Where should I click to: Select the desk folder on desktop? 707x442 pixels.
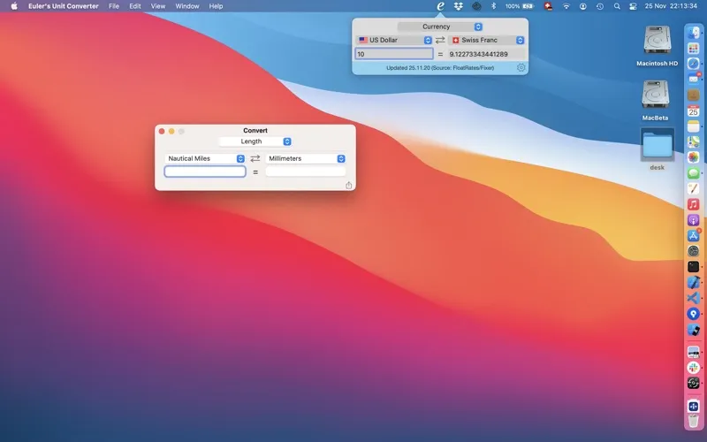(x=657, y=149)
